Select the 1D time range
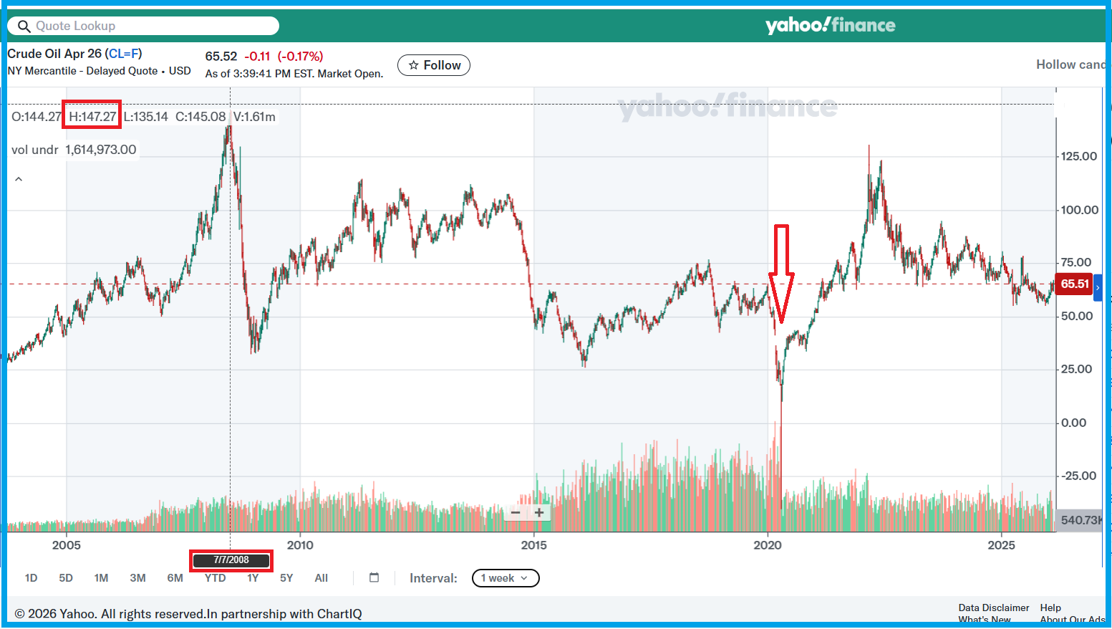 (31, 578)
